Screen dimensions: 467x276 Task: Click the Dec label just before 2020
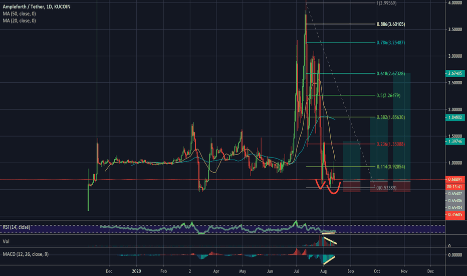tap(109, 271)
